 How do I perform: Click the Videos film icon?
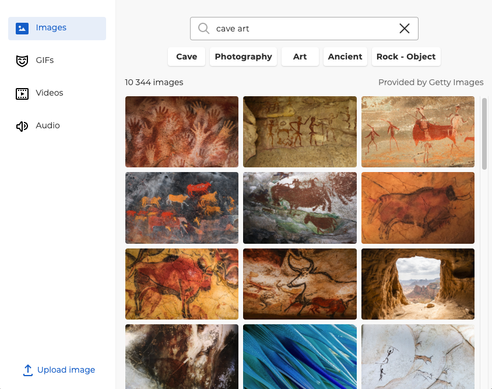click(x=22, y=93)
